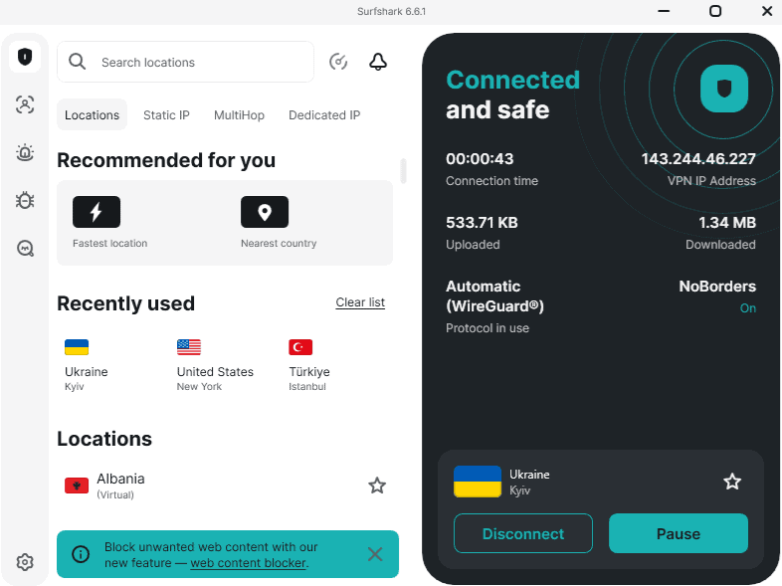Click the speed test gauge icon
The height and width of the screenshot is (586, 782).
(338, 62)
